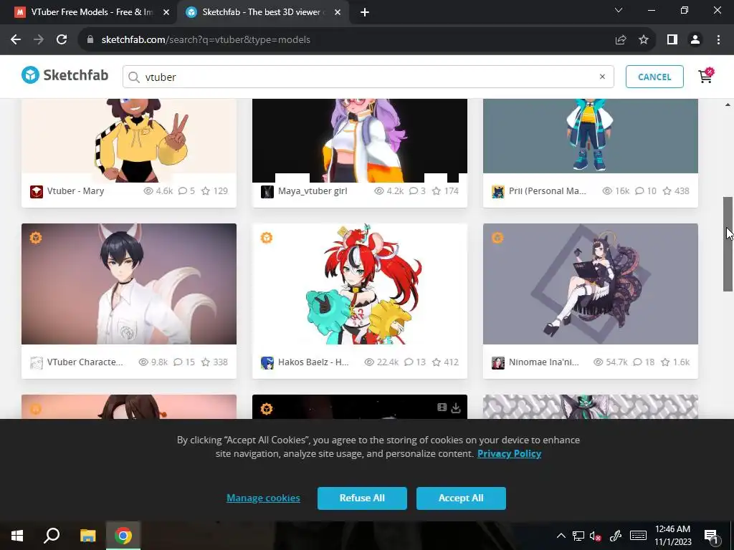734x550 pixels.
Task: Click Hakos Baelz author avatar
Action: coord(267,363)
